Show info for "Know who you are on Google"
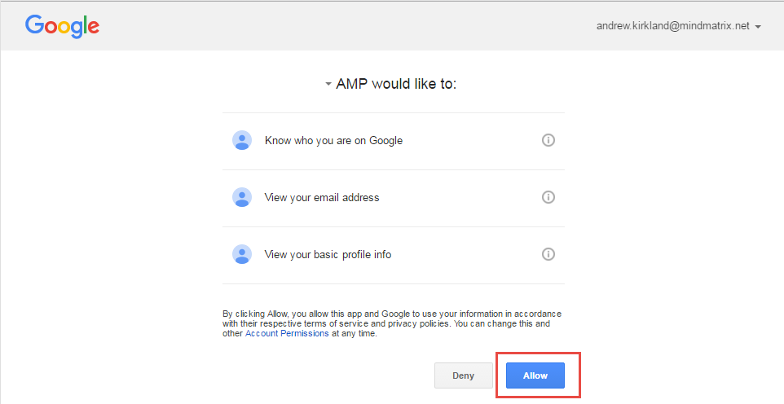The image size is (784, 404). tap(548, 140)
